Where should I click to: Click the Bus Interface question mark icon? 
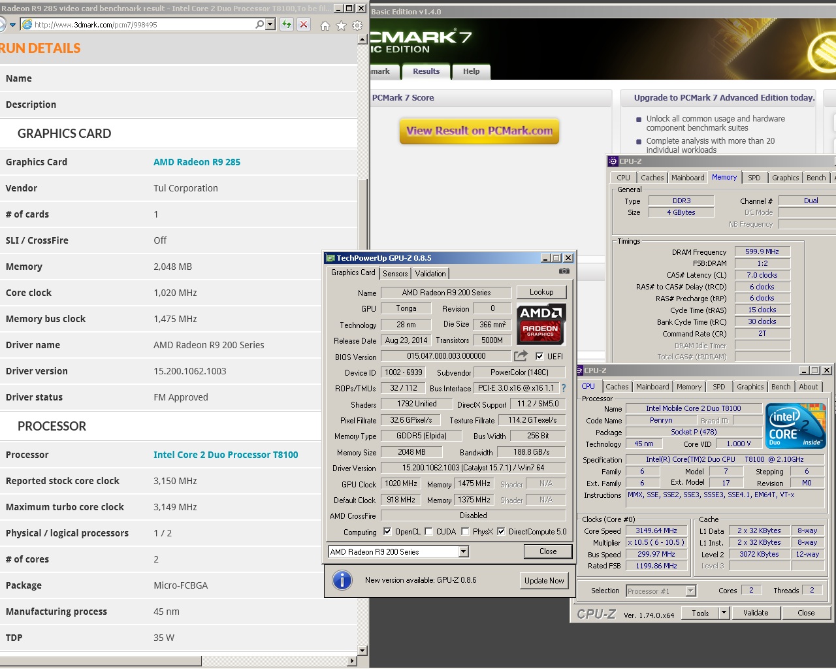click(x=564, y=388)
